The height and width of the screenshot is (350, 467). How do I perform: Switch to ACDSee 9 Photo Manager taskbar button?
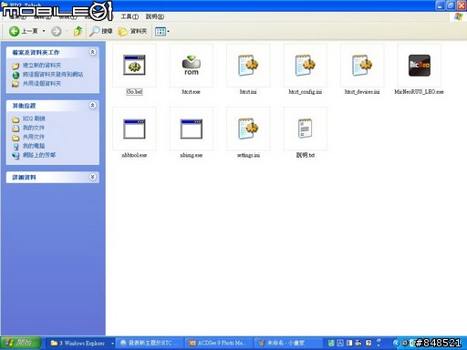219,344
